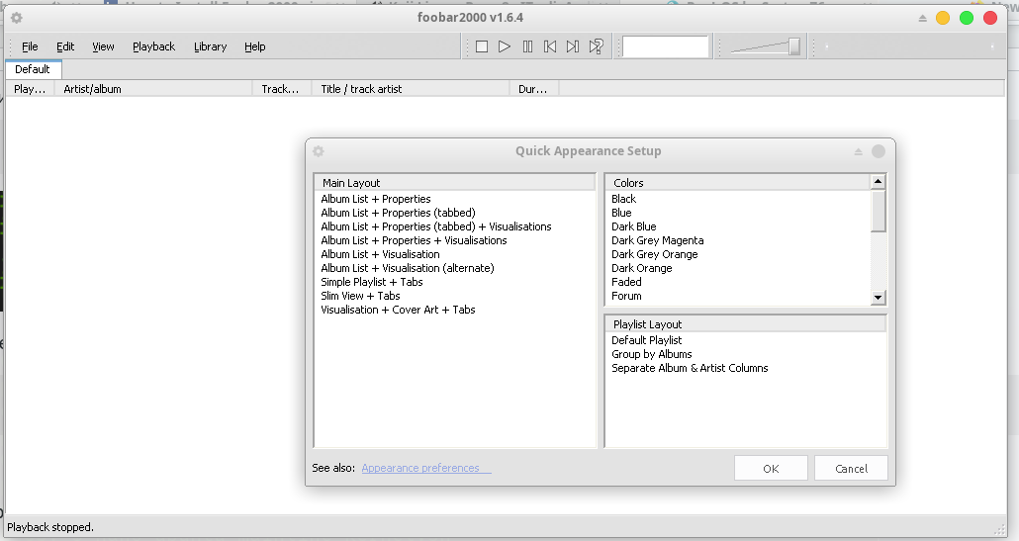Select the Default playlist tab
This screenshot has width=1019, height=541.
33,69
